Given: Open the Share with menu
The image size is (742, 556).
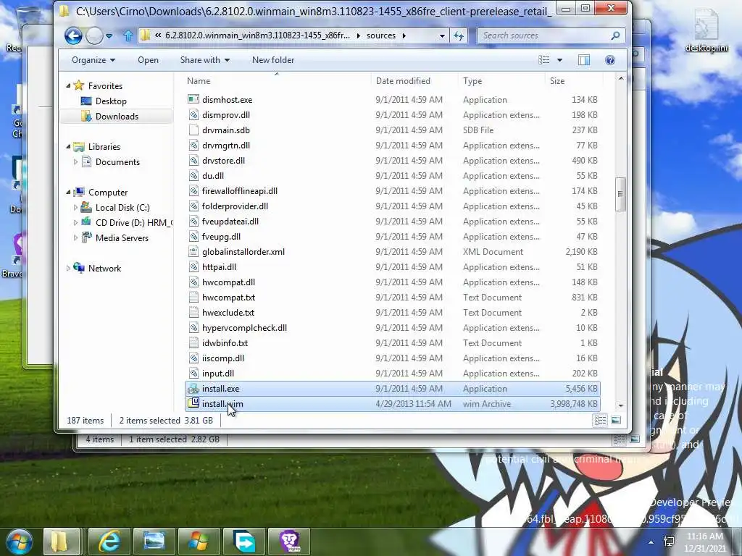Looking at the screenshot, I should pyautogui.click(x=204, y=60).
